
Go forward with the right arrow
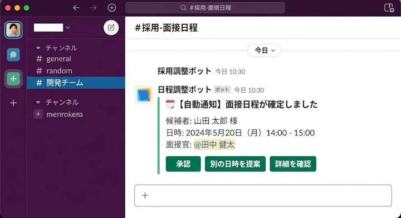(x=94, y=8)
